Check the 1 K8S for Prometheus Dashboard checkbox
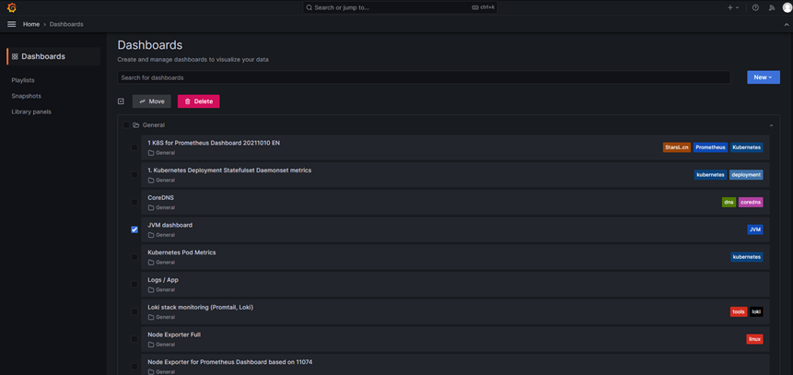This screenshot has width=793, height=375. coord(134,147)
